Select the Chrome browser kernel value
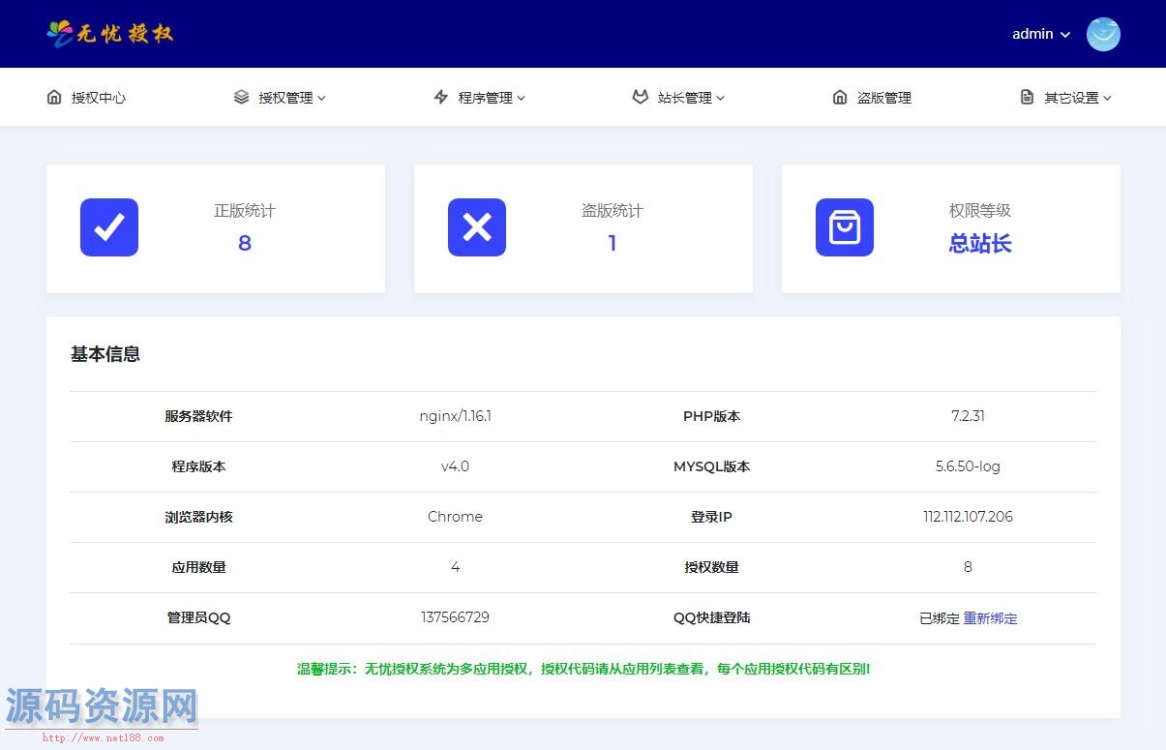The height and width of the screenshot is (750, 1166). (455, 517)
